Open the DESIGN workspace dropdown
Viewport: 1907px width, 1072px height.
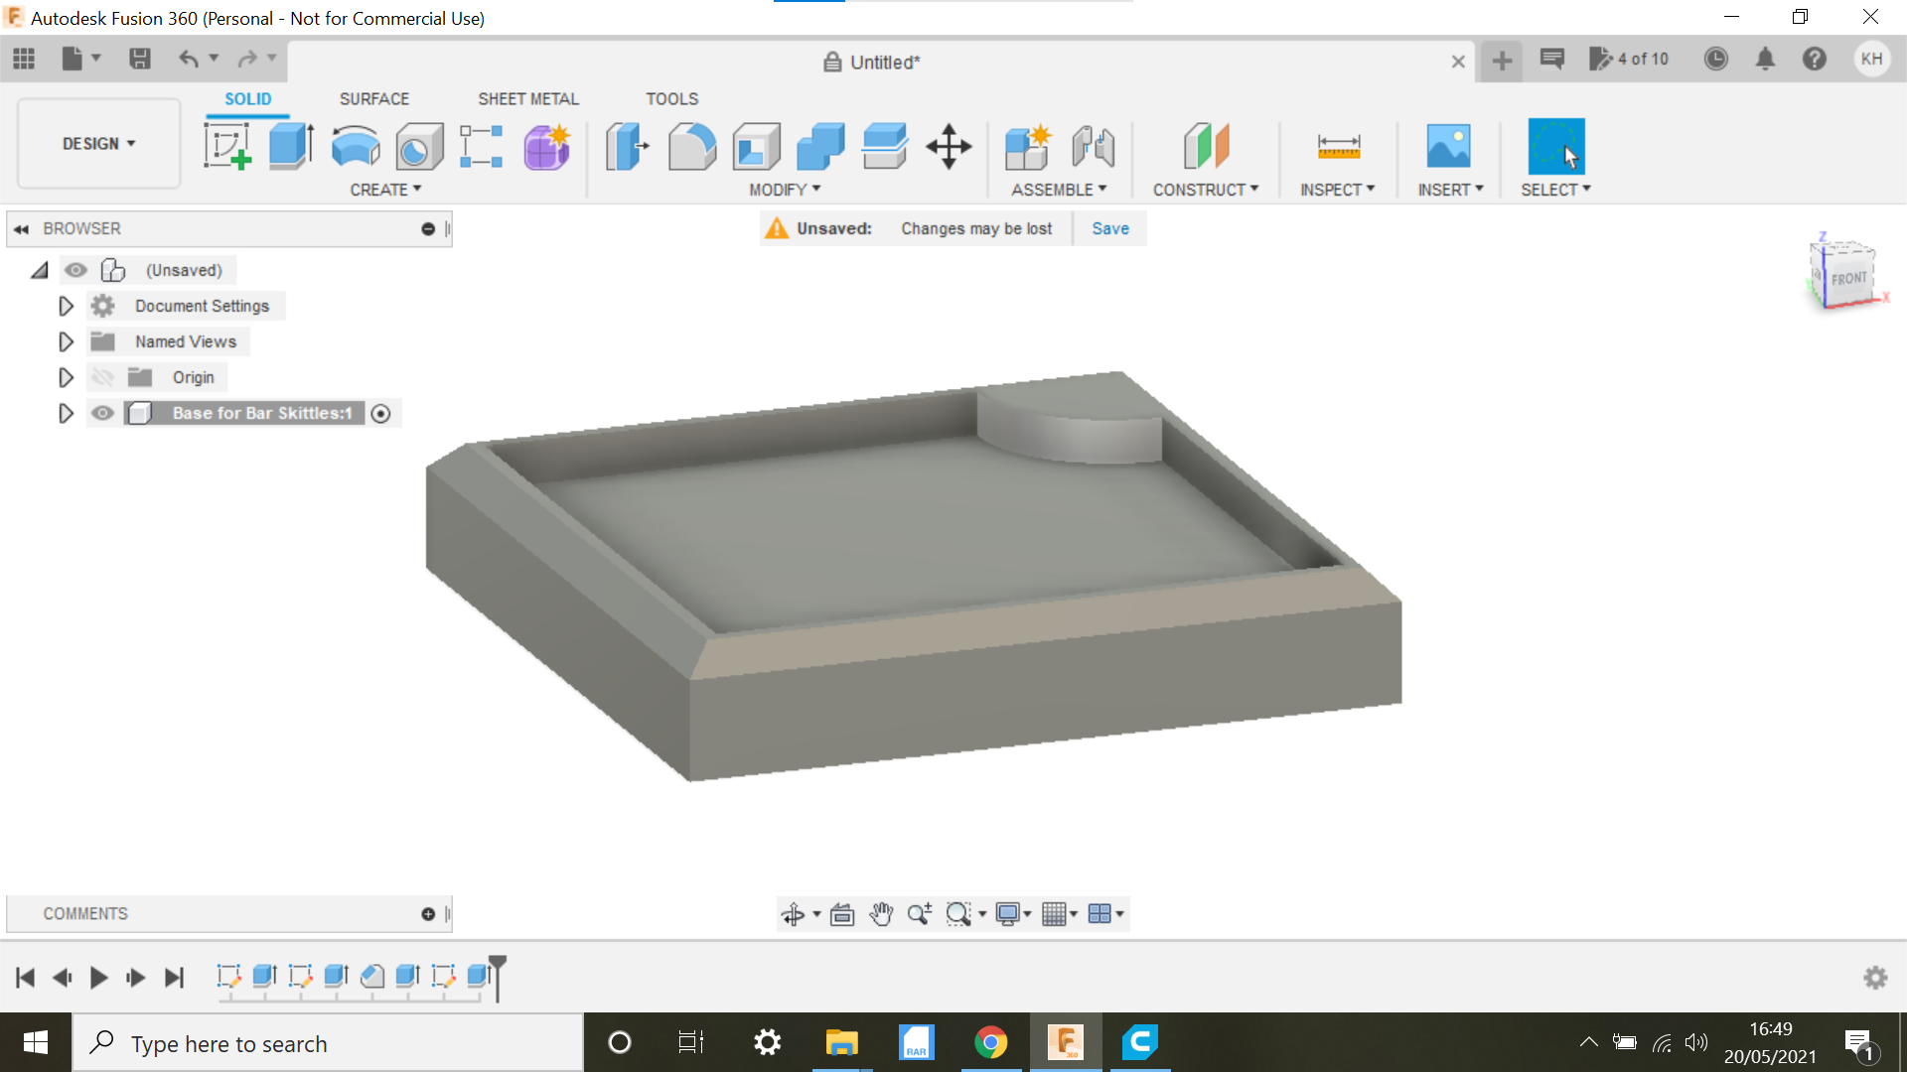(98, 144)
